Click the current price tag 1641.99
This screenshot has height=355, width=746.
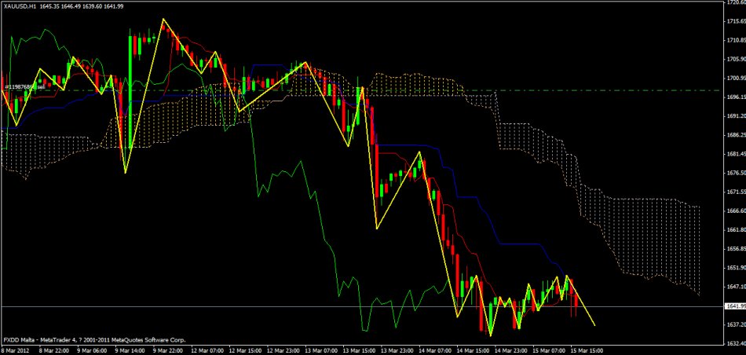click(x=730, y=306)
